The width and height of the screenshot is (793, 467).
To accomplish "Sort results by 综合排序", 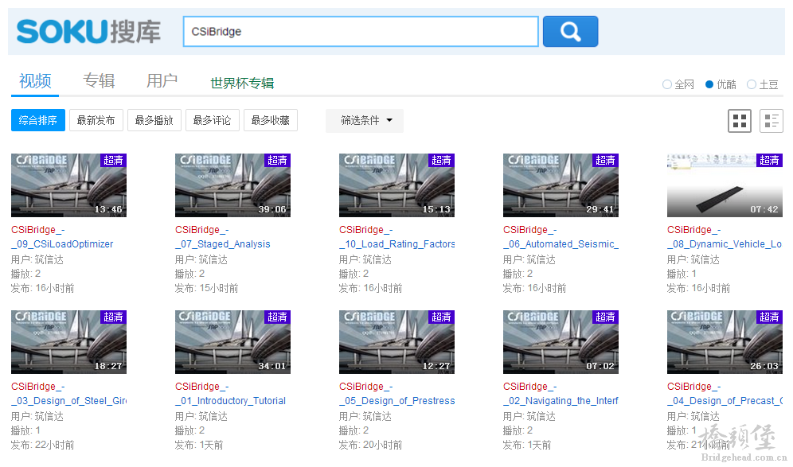I will 38,120.
